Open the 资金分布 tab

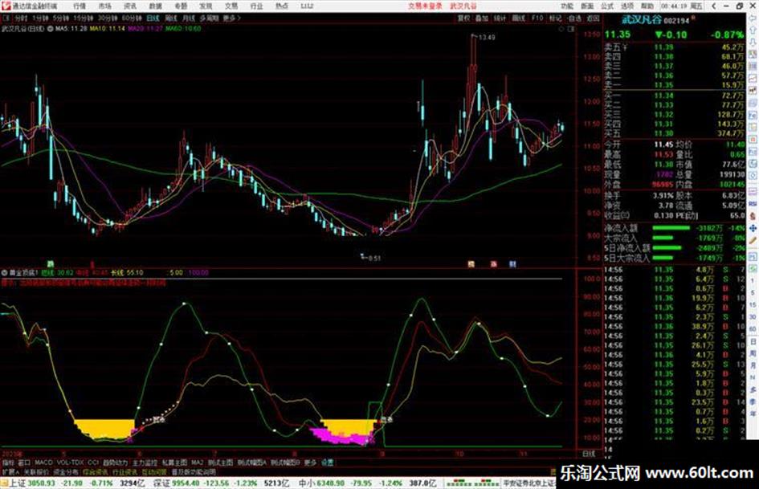click(x=66, y=471)
